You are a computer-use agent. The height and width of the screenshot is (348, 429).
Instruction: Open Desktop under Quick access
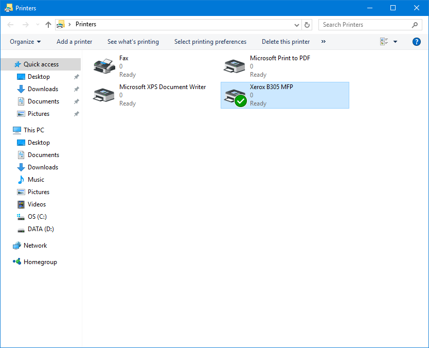point(39,77)
